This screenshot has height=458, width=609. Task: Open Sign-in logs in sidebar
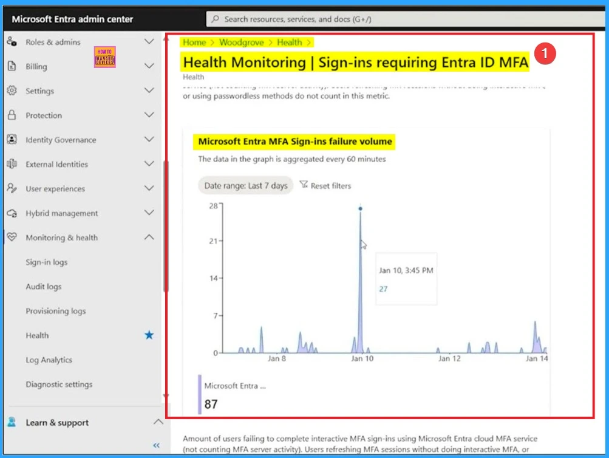click(47, 262)
